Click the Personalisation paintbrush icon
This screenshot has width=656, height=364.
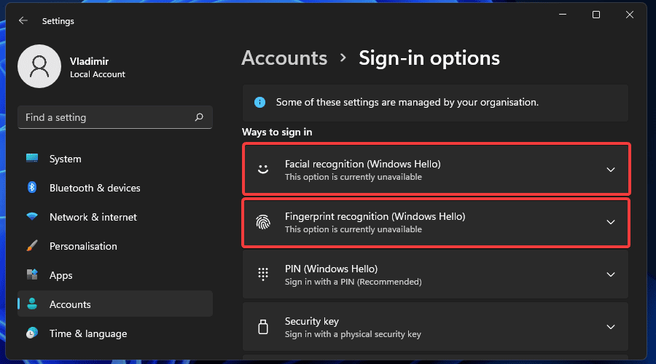(32, 246)
